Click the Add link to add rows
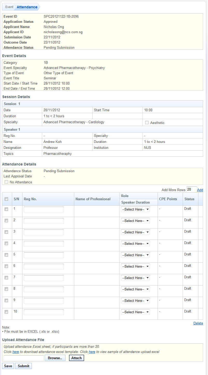Screen dimensions: 208x375 click(200, 190)
